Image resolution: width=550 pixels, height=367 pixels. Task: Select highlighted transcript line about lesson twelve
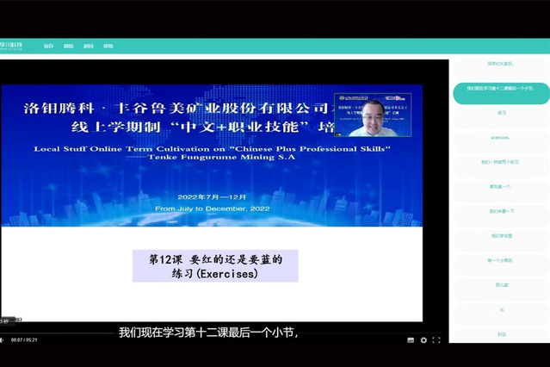pyautogui.click(x=501, y=88)
